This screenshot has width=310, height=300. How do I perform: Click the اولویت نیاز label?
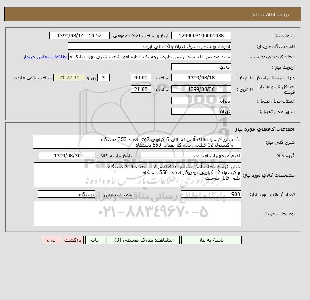pos(283,67)
